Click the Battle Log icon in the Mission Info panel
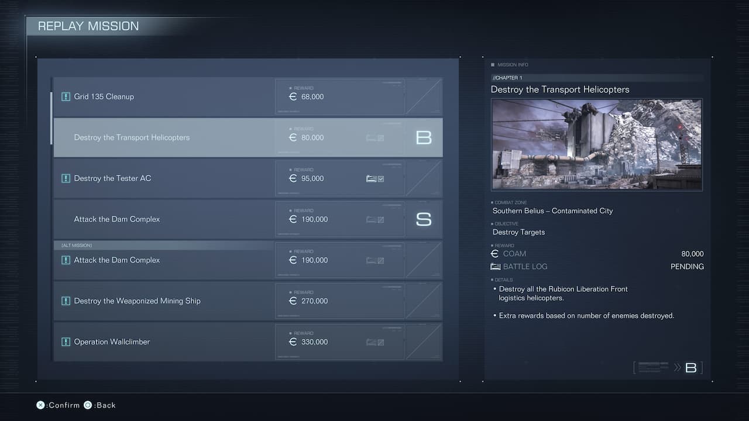Viewport: 749px width, 421px height. (495, 267)
